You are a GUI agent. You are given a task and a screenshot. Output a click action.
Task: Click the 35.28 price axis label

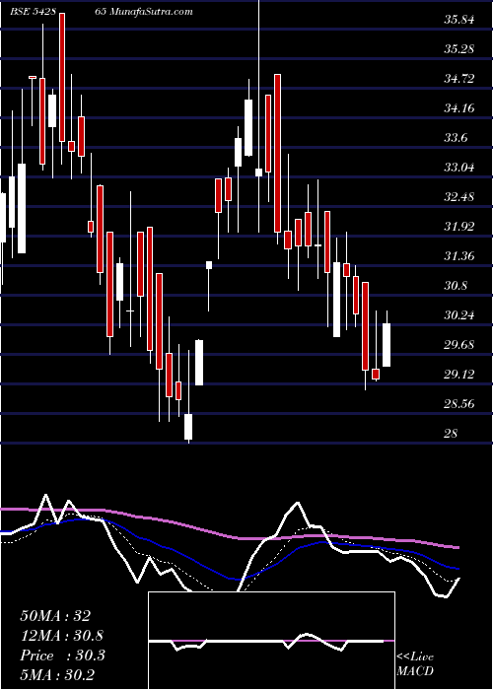click(459, 49)
